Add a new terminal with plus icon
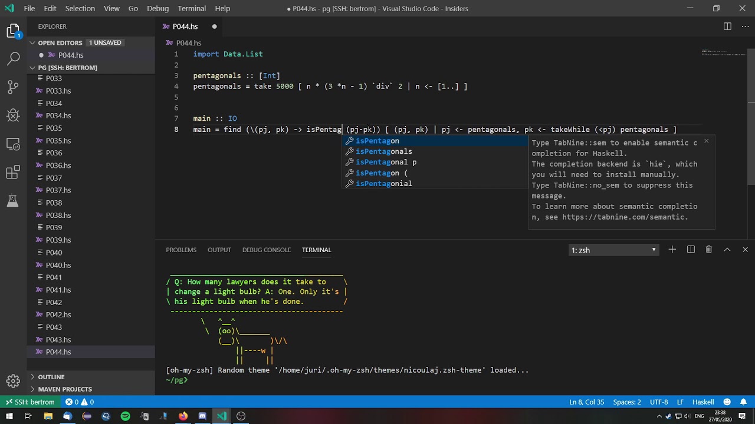755x424 pixels. pos(672,250)
